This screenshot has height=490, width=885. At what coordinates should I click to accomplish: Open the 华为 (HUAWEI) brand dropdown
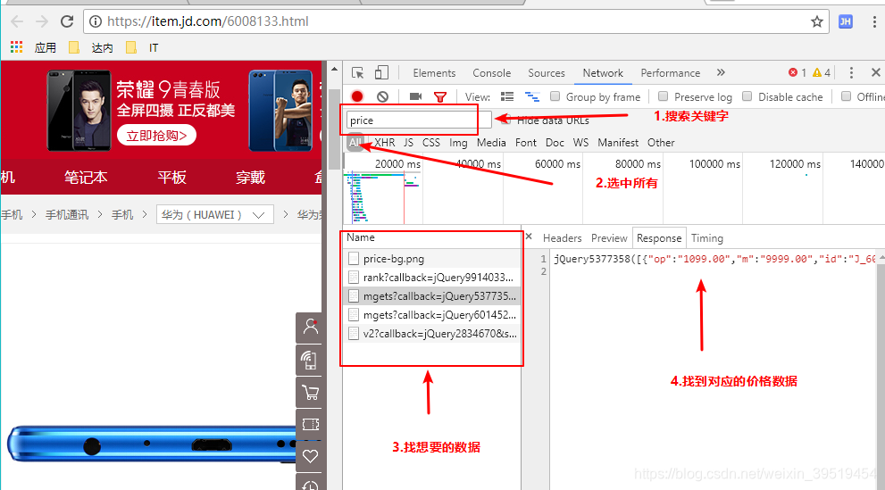[x=215, y=215]
